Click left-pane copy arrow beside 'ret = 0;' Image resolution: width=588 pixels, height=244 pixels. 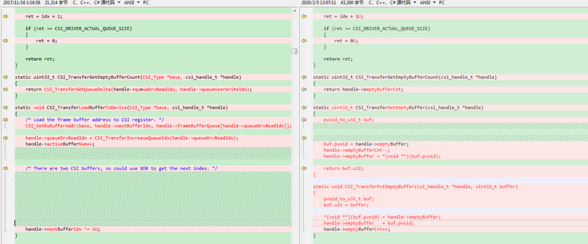coord(5,41)
